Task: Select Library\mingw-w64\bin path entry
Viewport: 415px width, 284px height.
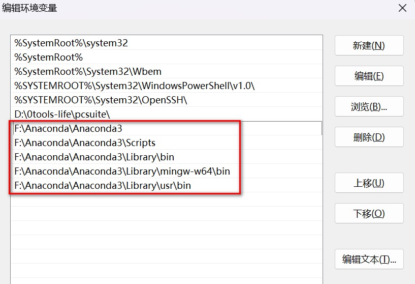Action: [x=167, y=172]
